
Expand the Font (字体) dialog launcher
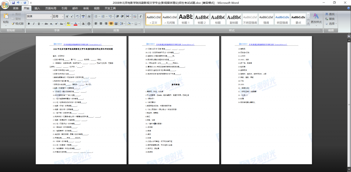tap(90, 30)
